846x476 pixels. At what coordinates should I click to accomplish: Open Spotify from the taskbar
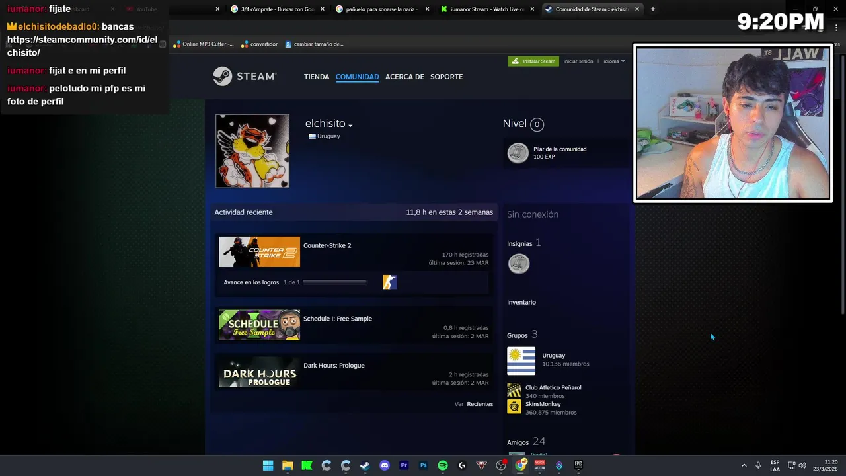point(443,465)
